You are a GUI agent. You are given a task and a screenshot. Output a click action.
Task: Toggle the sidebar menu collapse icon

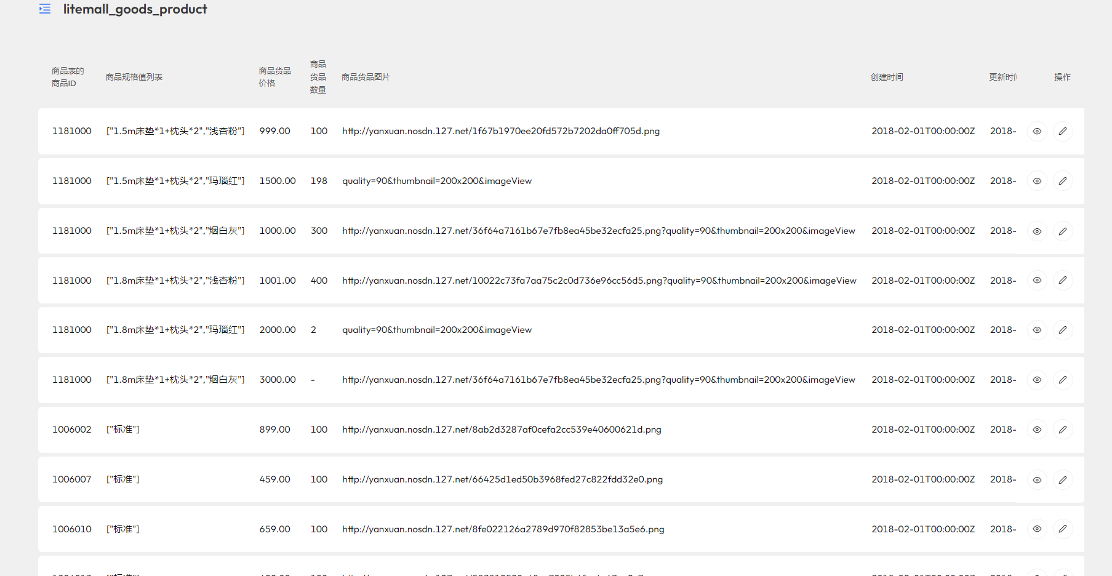point(45,9)
